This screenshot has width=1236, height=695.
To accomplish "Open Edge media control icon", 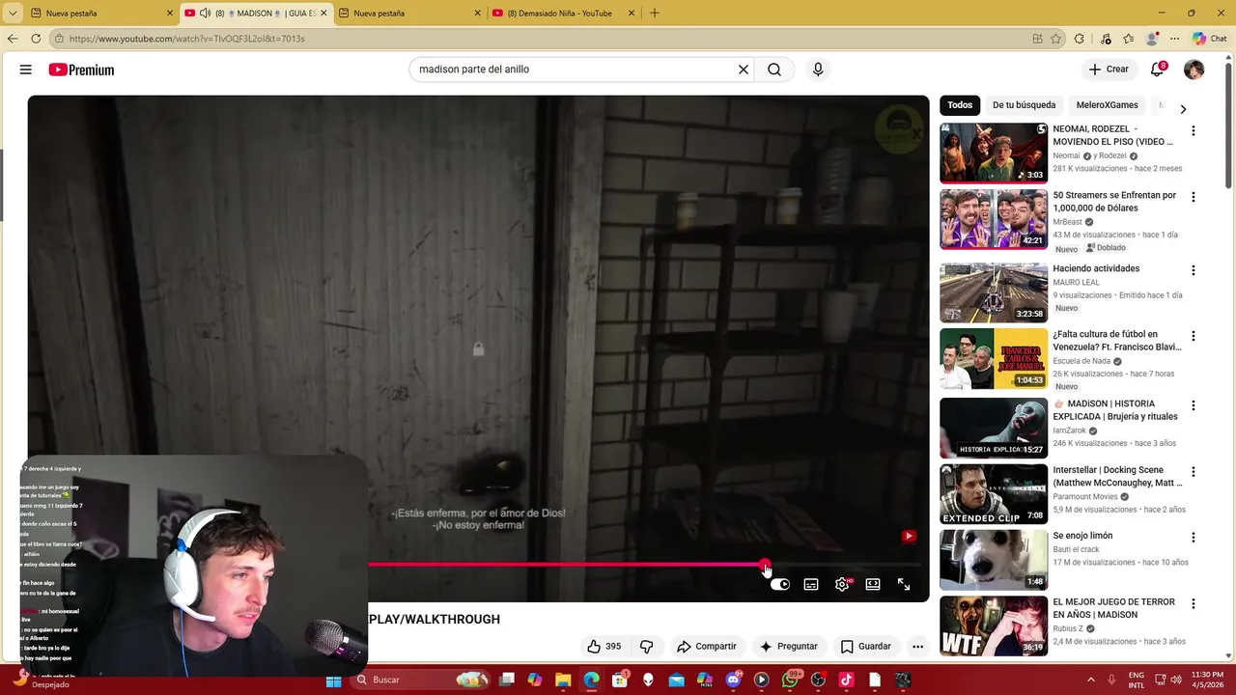I will click(x=1106, y=39).
